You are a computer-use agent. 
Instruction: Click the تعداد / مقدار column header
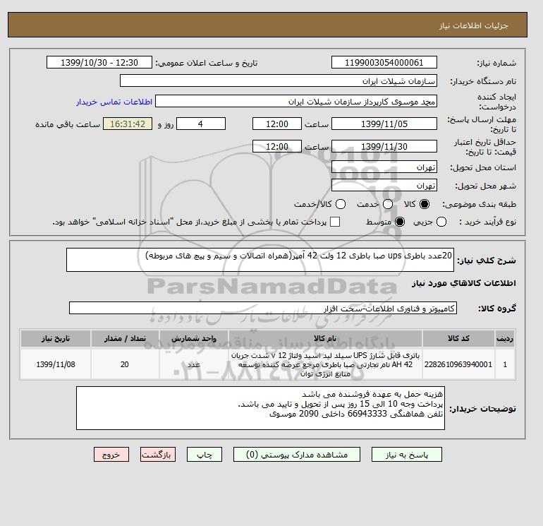(125, 338)
